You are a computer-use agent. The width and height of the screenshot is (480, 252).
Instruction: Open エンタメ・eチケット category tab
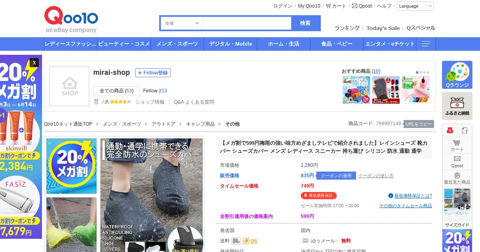pos(390,44)
